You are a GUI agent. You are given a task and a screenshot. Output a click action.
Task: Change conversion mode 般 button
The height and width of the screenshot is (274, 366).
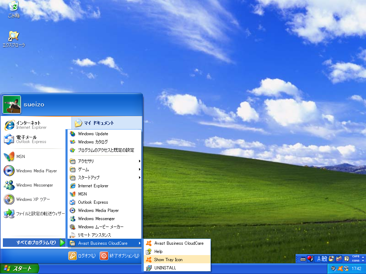[x=325, y=259]
